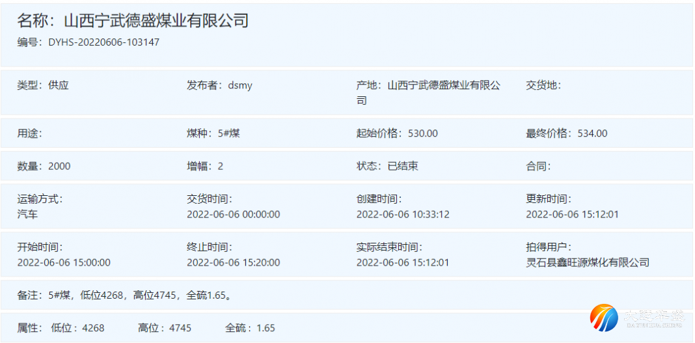Select the quantity value 2000
The width and height of the screenshot is (695, 343).
coord(59,166)
